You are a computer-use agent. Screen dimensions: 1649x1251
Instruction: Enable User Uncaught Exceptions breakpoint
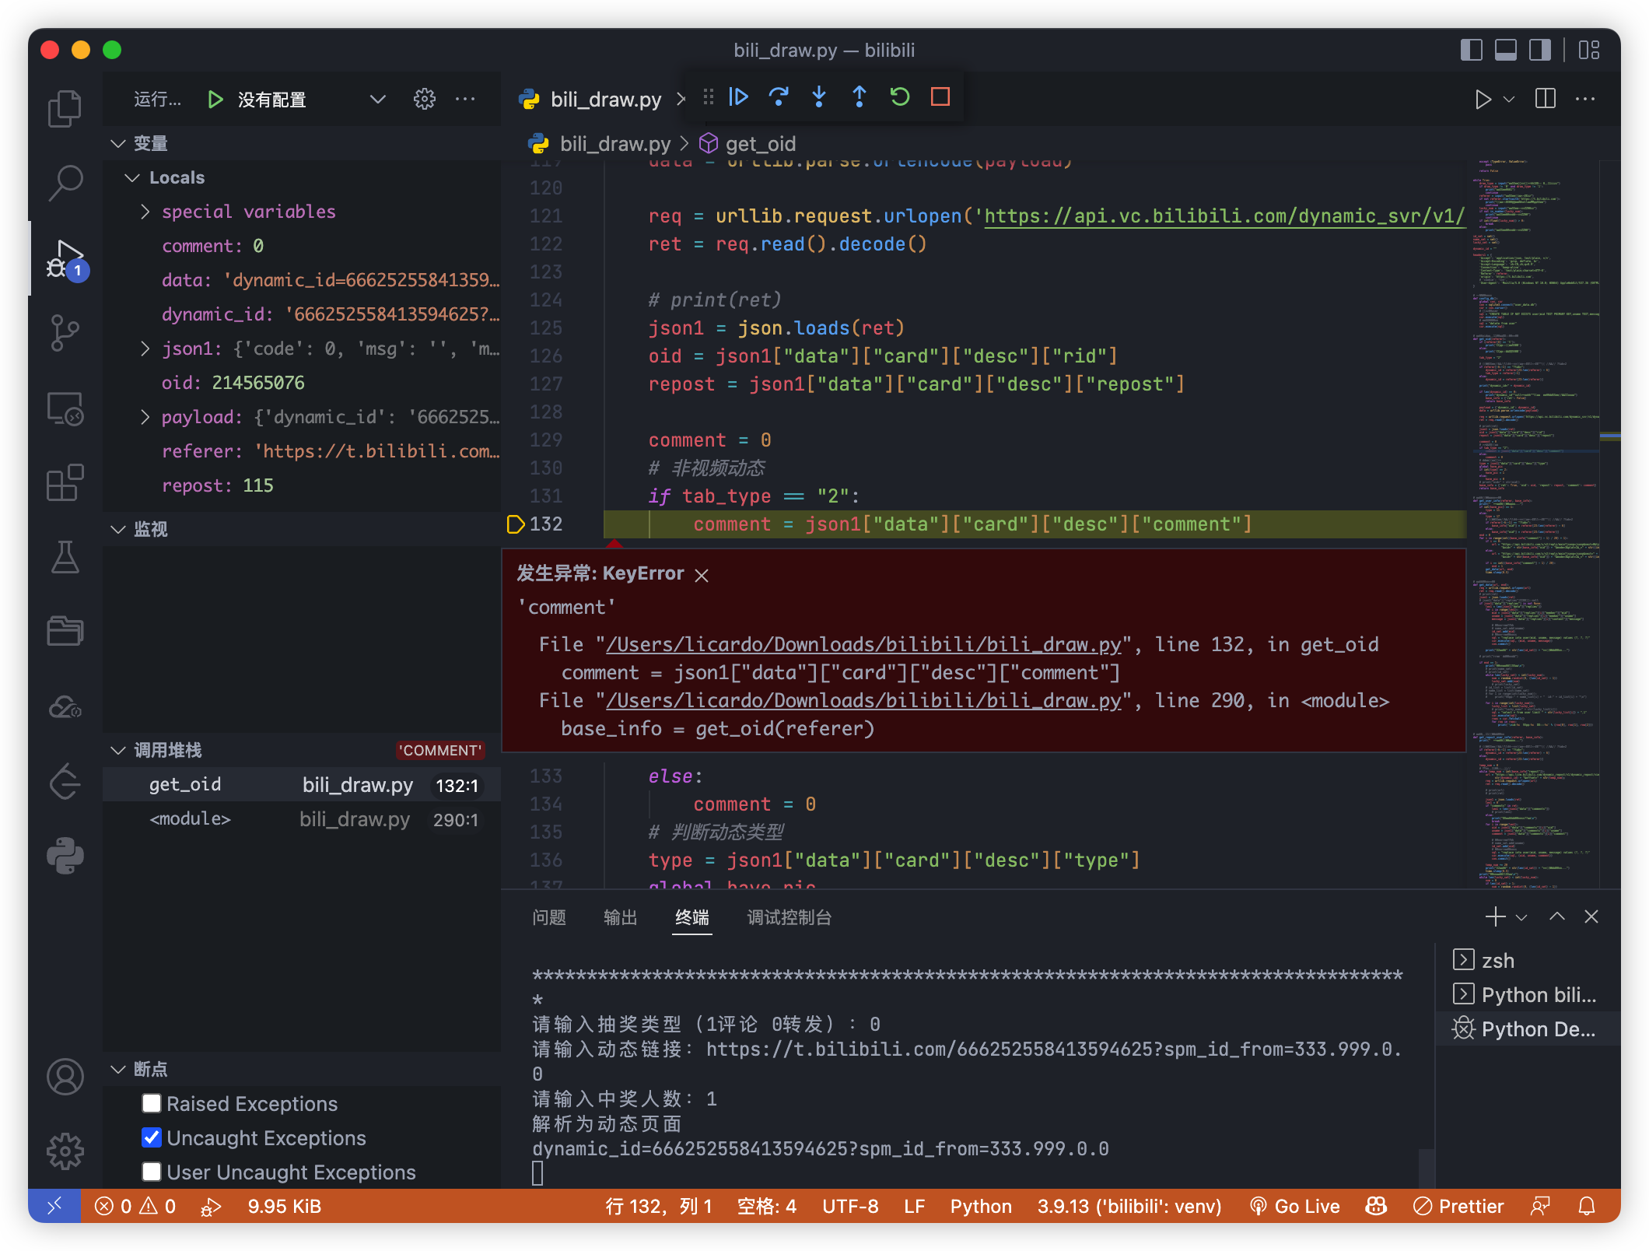click(x=152, y=1172)
